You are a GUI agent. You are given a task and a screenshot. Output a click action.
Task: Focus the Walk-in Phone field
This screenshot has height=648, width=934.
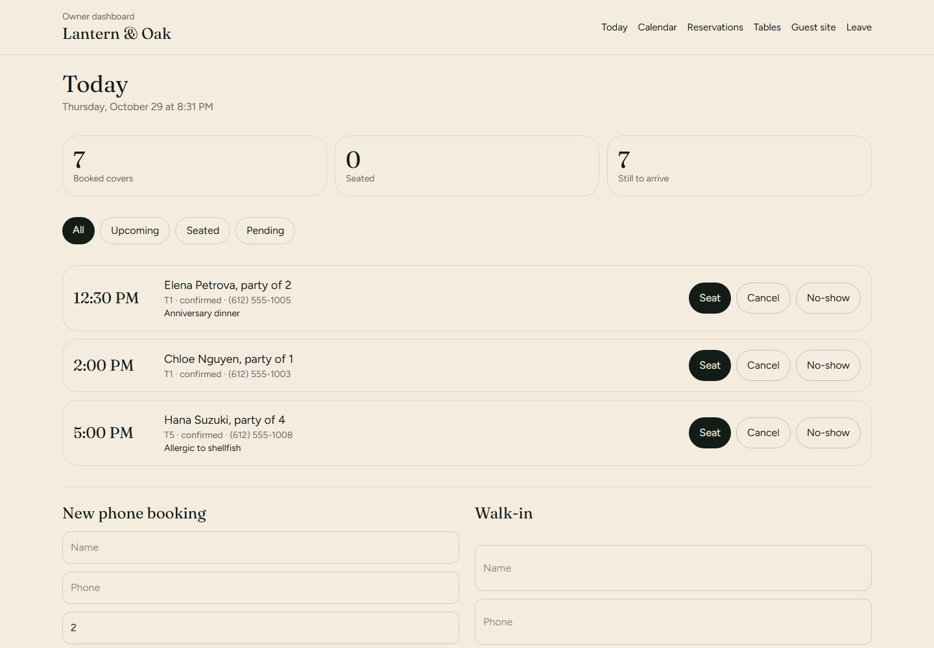pos(673,621)
